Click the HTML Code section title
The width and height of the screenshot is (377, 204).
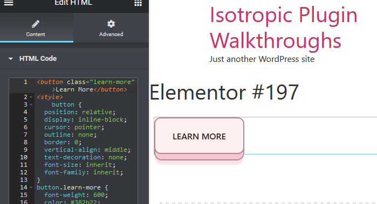point(38,59)
